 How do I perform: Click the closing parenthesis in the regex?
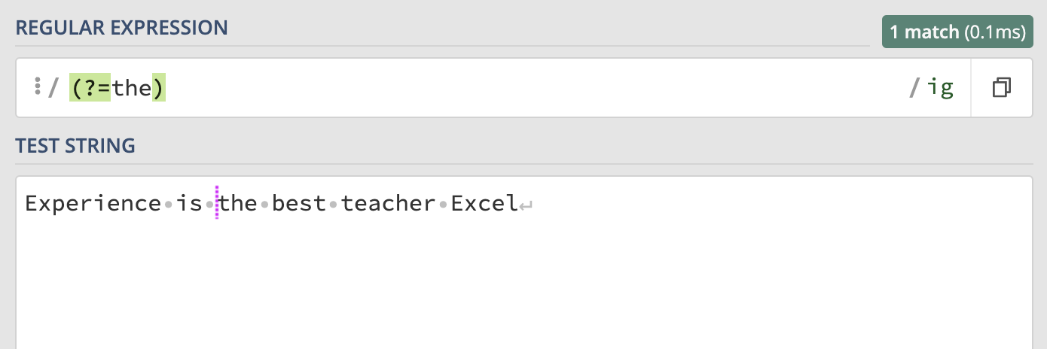[x=158, y=89]
